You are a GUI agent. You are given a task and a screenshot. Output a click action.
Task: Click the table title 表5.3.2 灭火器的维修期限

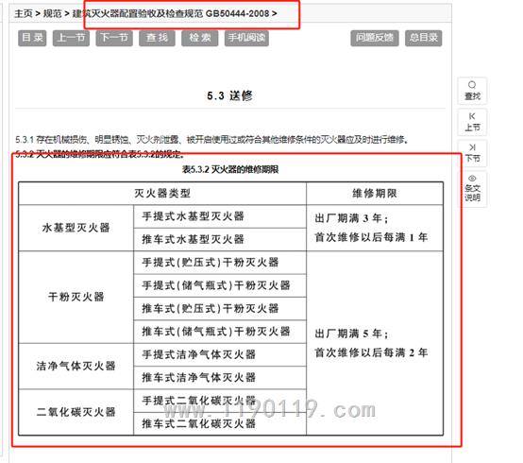[x=230, y=169]
